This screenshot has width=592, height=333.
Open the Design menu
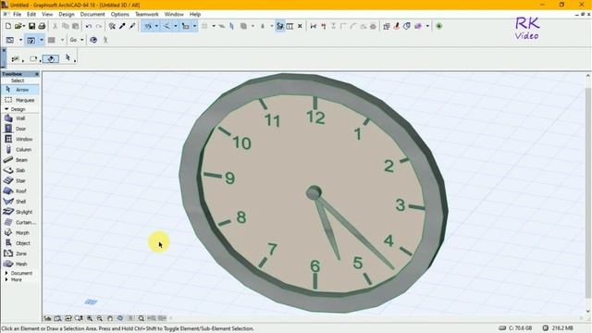point(67,15)
